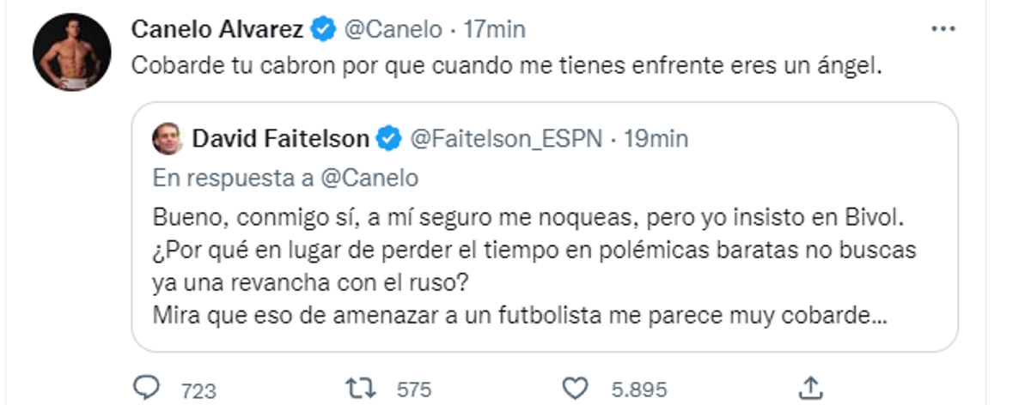
Task: Click the @Faitelson_ESPN handle
Action: pos(509,138)
